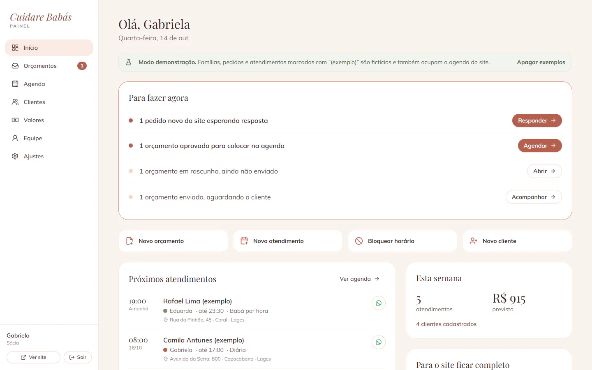Click the Valores banknote icon in sidebar
This screenshot has height=370, width=592.
pyautogui.click(x=15, y=120)
